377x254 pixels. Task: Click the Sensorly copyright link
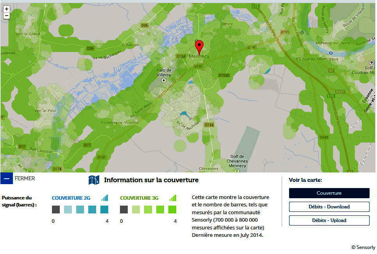coord(363,247)
